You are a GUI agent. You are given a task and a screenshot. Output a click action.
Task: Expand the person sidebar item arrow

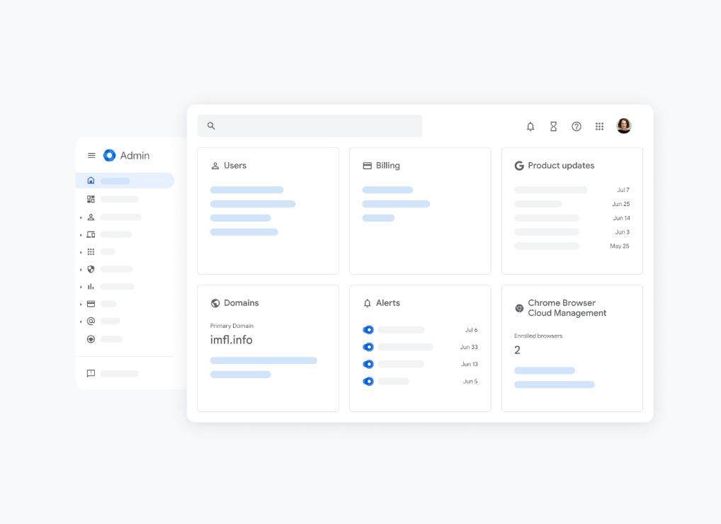point(81,217)
